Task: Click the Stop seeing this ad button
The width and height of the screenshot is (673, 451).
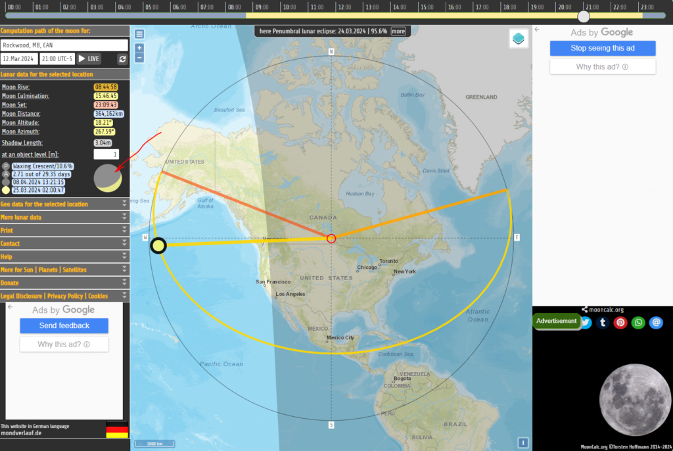Action: [x=603, y=48]
